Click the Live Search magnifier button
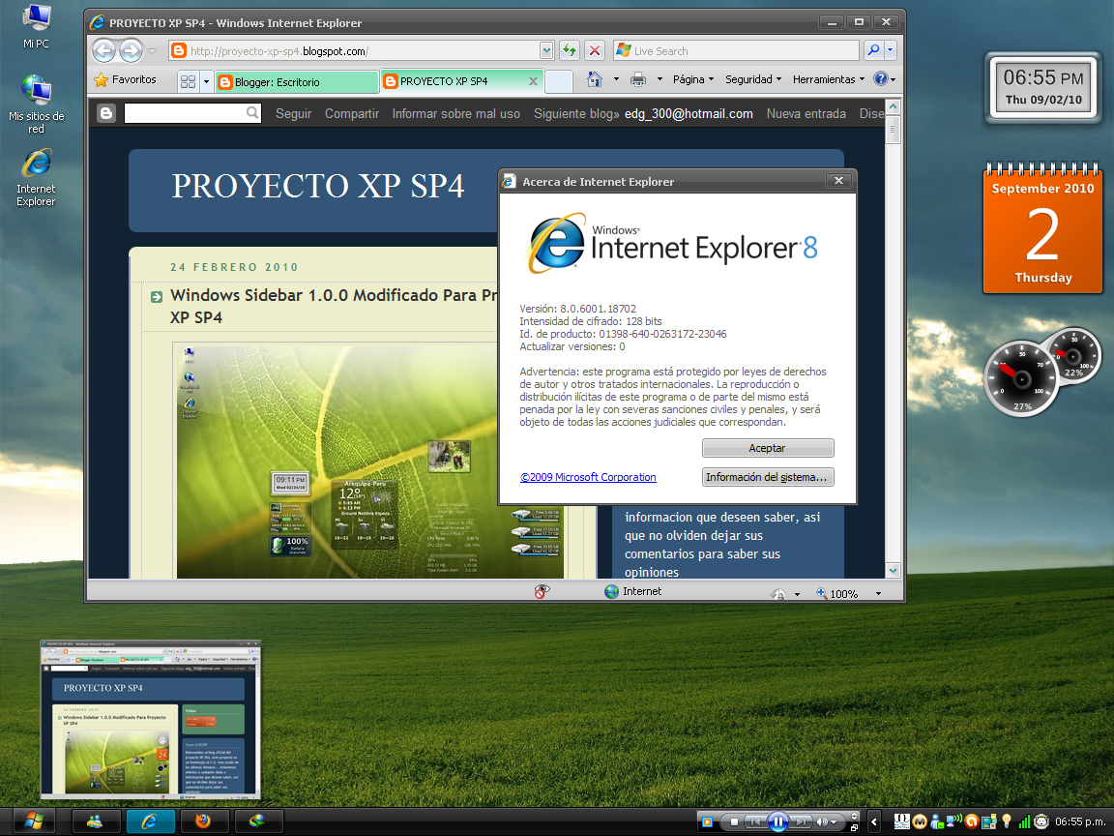 [x=872, y=50]
